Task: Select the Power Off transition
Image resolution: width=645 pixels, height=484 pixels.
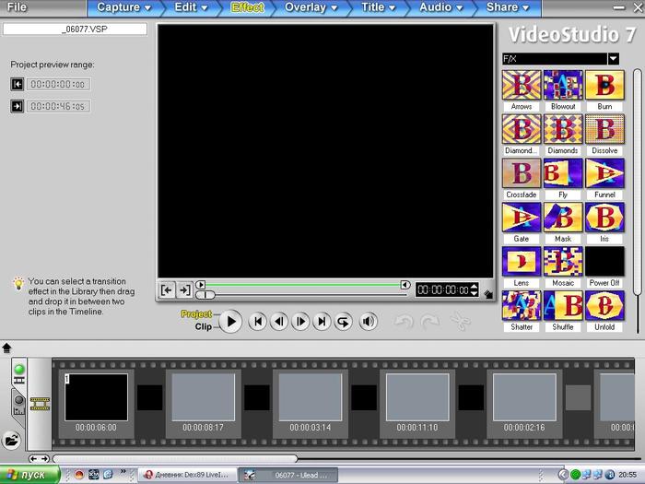Action: pos(604,261)
